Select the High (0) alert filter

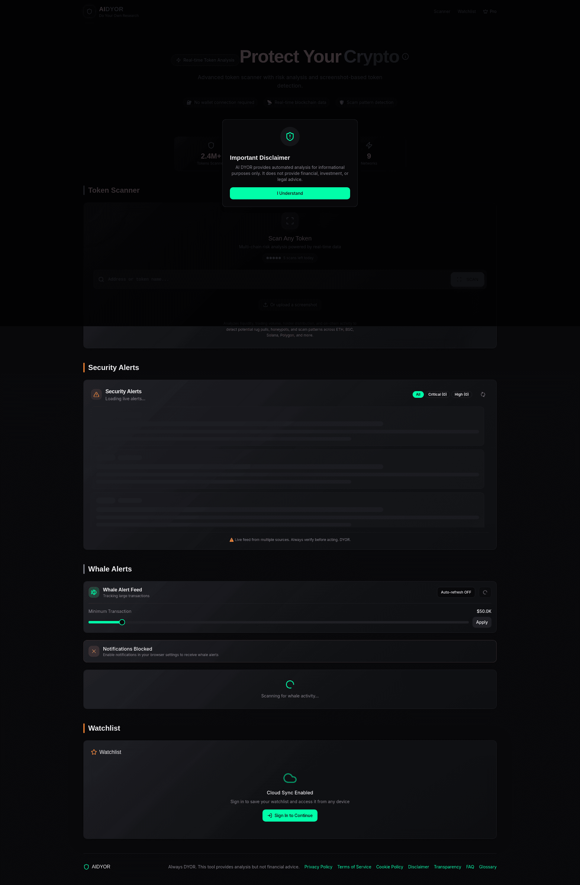(461, 394)
